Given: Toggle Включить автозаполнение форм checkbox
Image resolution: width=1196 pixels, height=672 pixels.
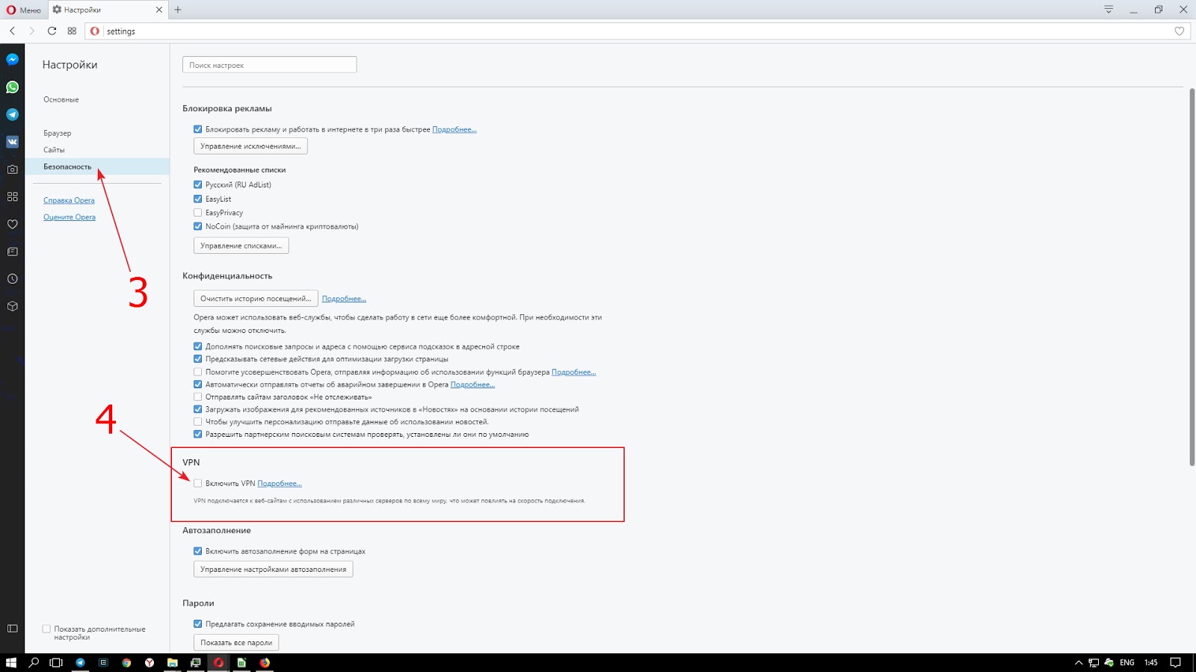Looking at the screenshot, I should click(x=198, y=551).
